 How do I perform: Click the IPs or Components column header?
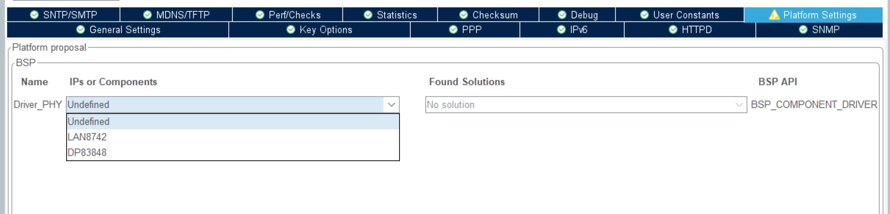point(113,82)
